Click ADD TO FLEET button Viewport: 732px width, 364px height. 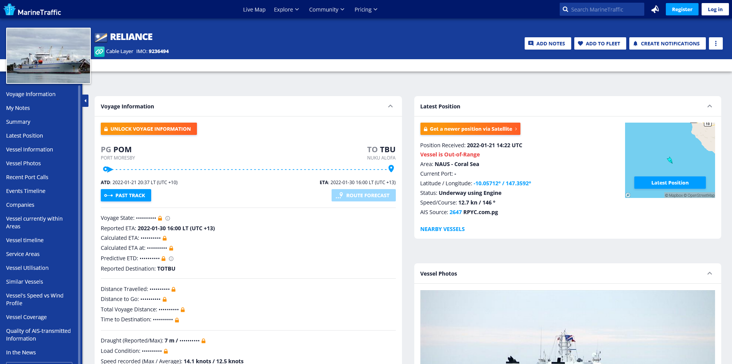click(x=600, y=43)
